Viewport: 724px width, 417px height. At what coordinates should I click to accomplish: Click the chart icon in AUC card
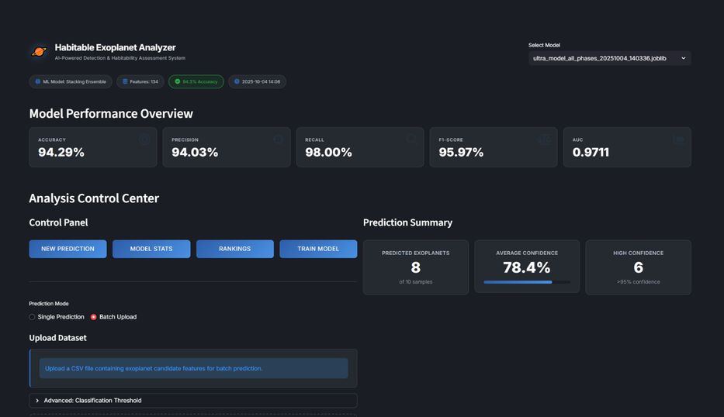click(678, 140)
